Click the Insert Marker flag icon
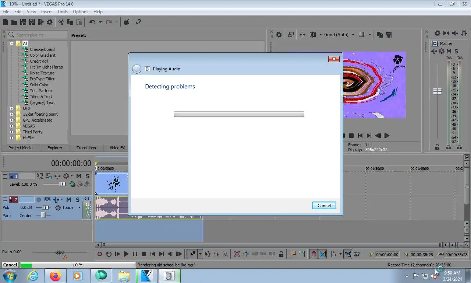This screenshot has width=471, height=283. pyautogui.click(x=293, y=254)
